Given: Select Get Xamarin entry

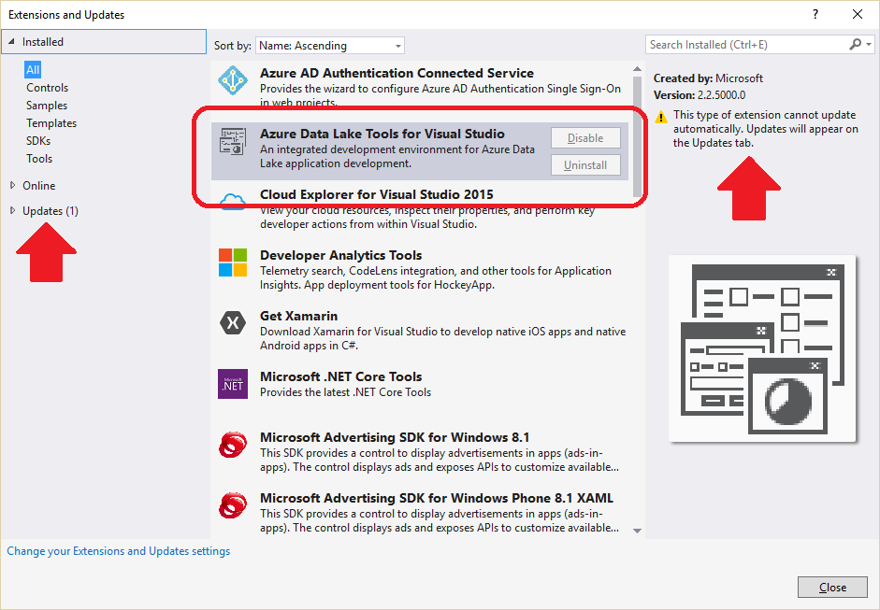Looking at the screenshot, I should pyautogui.click(x=419, y=331).
